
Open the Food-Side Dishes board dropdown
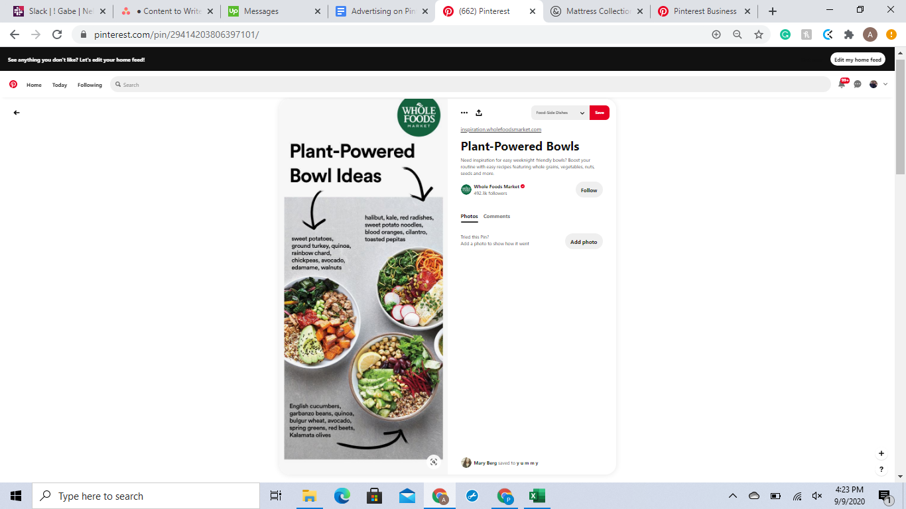point(560,113)
